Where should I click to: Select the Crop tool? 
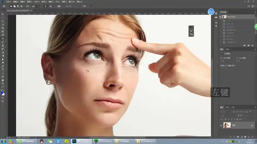click(3, 28)
